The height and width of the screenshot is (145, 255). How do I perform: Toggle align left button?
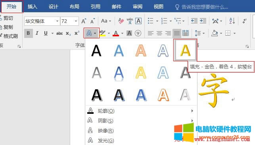coord(151,33)
